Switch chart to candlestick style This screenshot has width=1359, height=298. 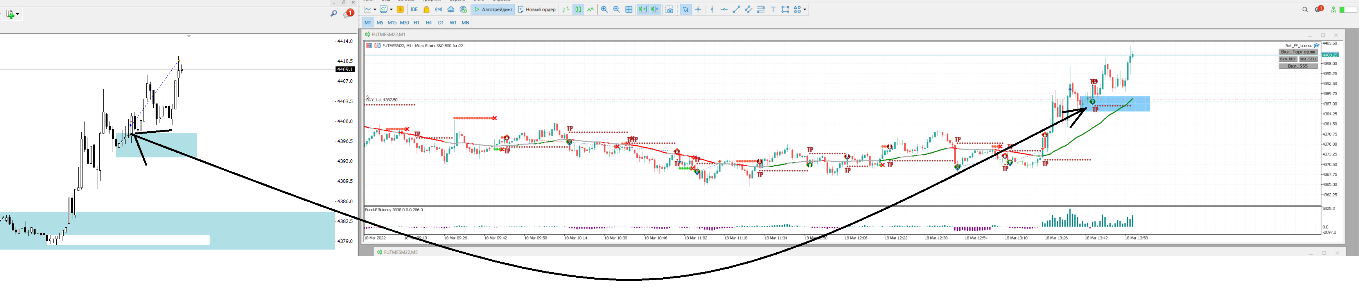click(578, 9)
